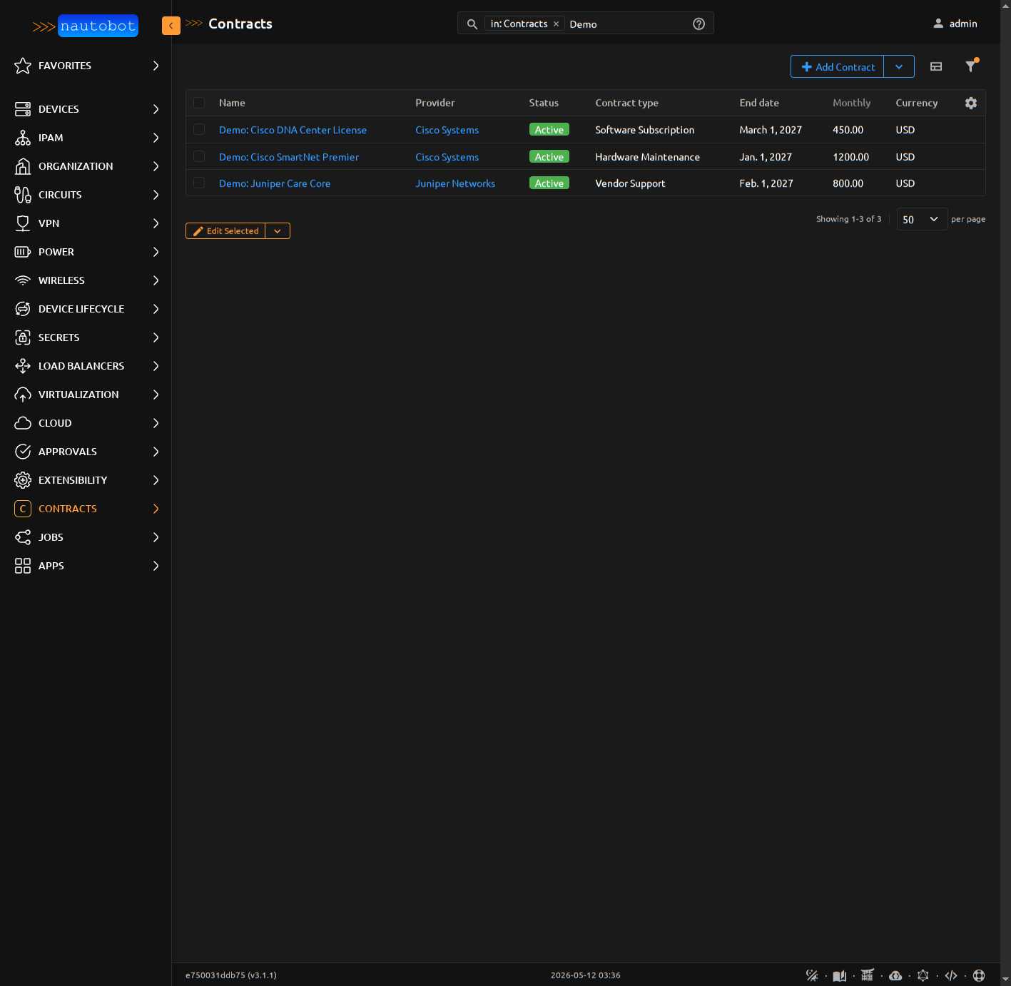Click the Cloud icon in sidebar
The image size is (1011, 986).
(23, 423)
